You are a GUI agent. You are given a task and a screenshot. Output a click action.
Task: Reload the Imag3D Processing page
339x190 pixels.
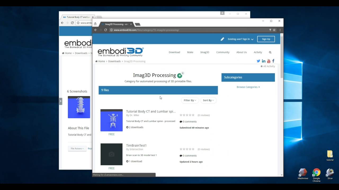point(105,30)
